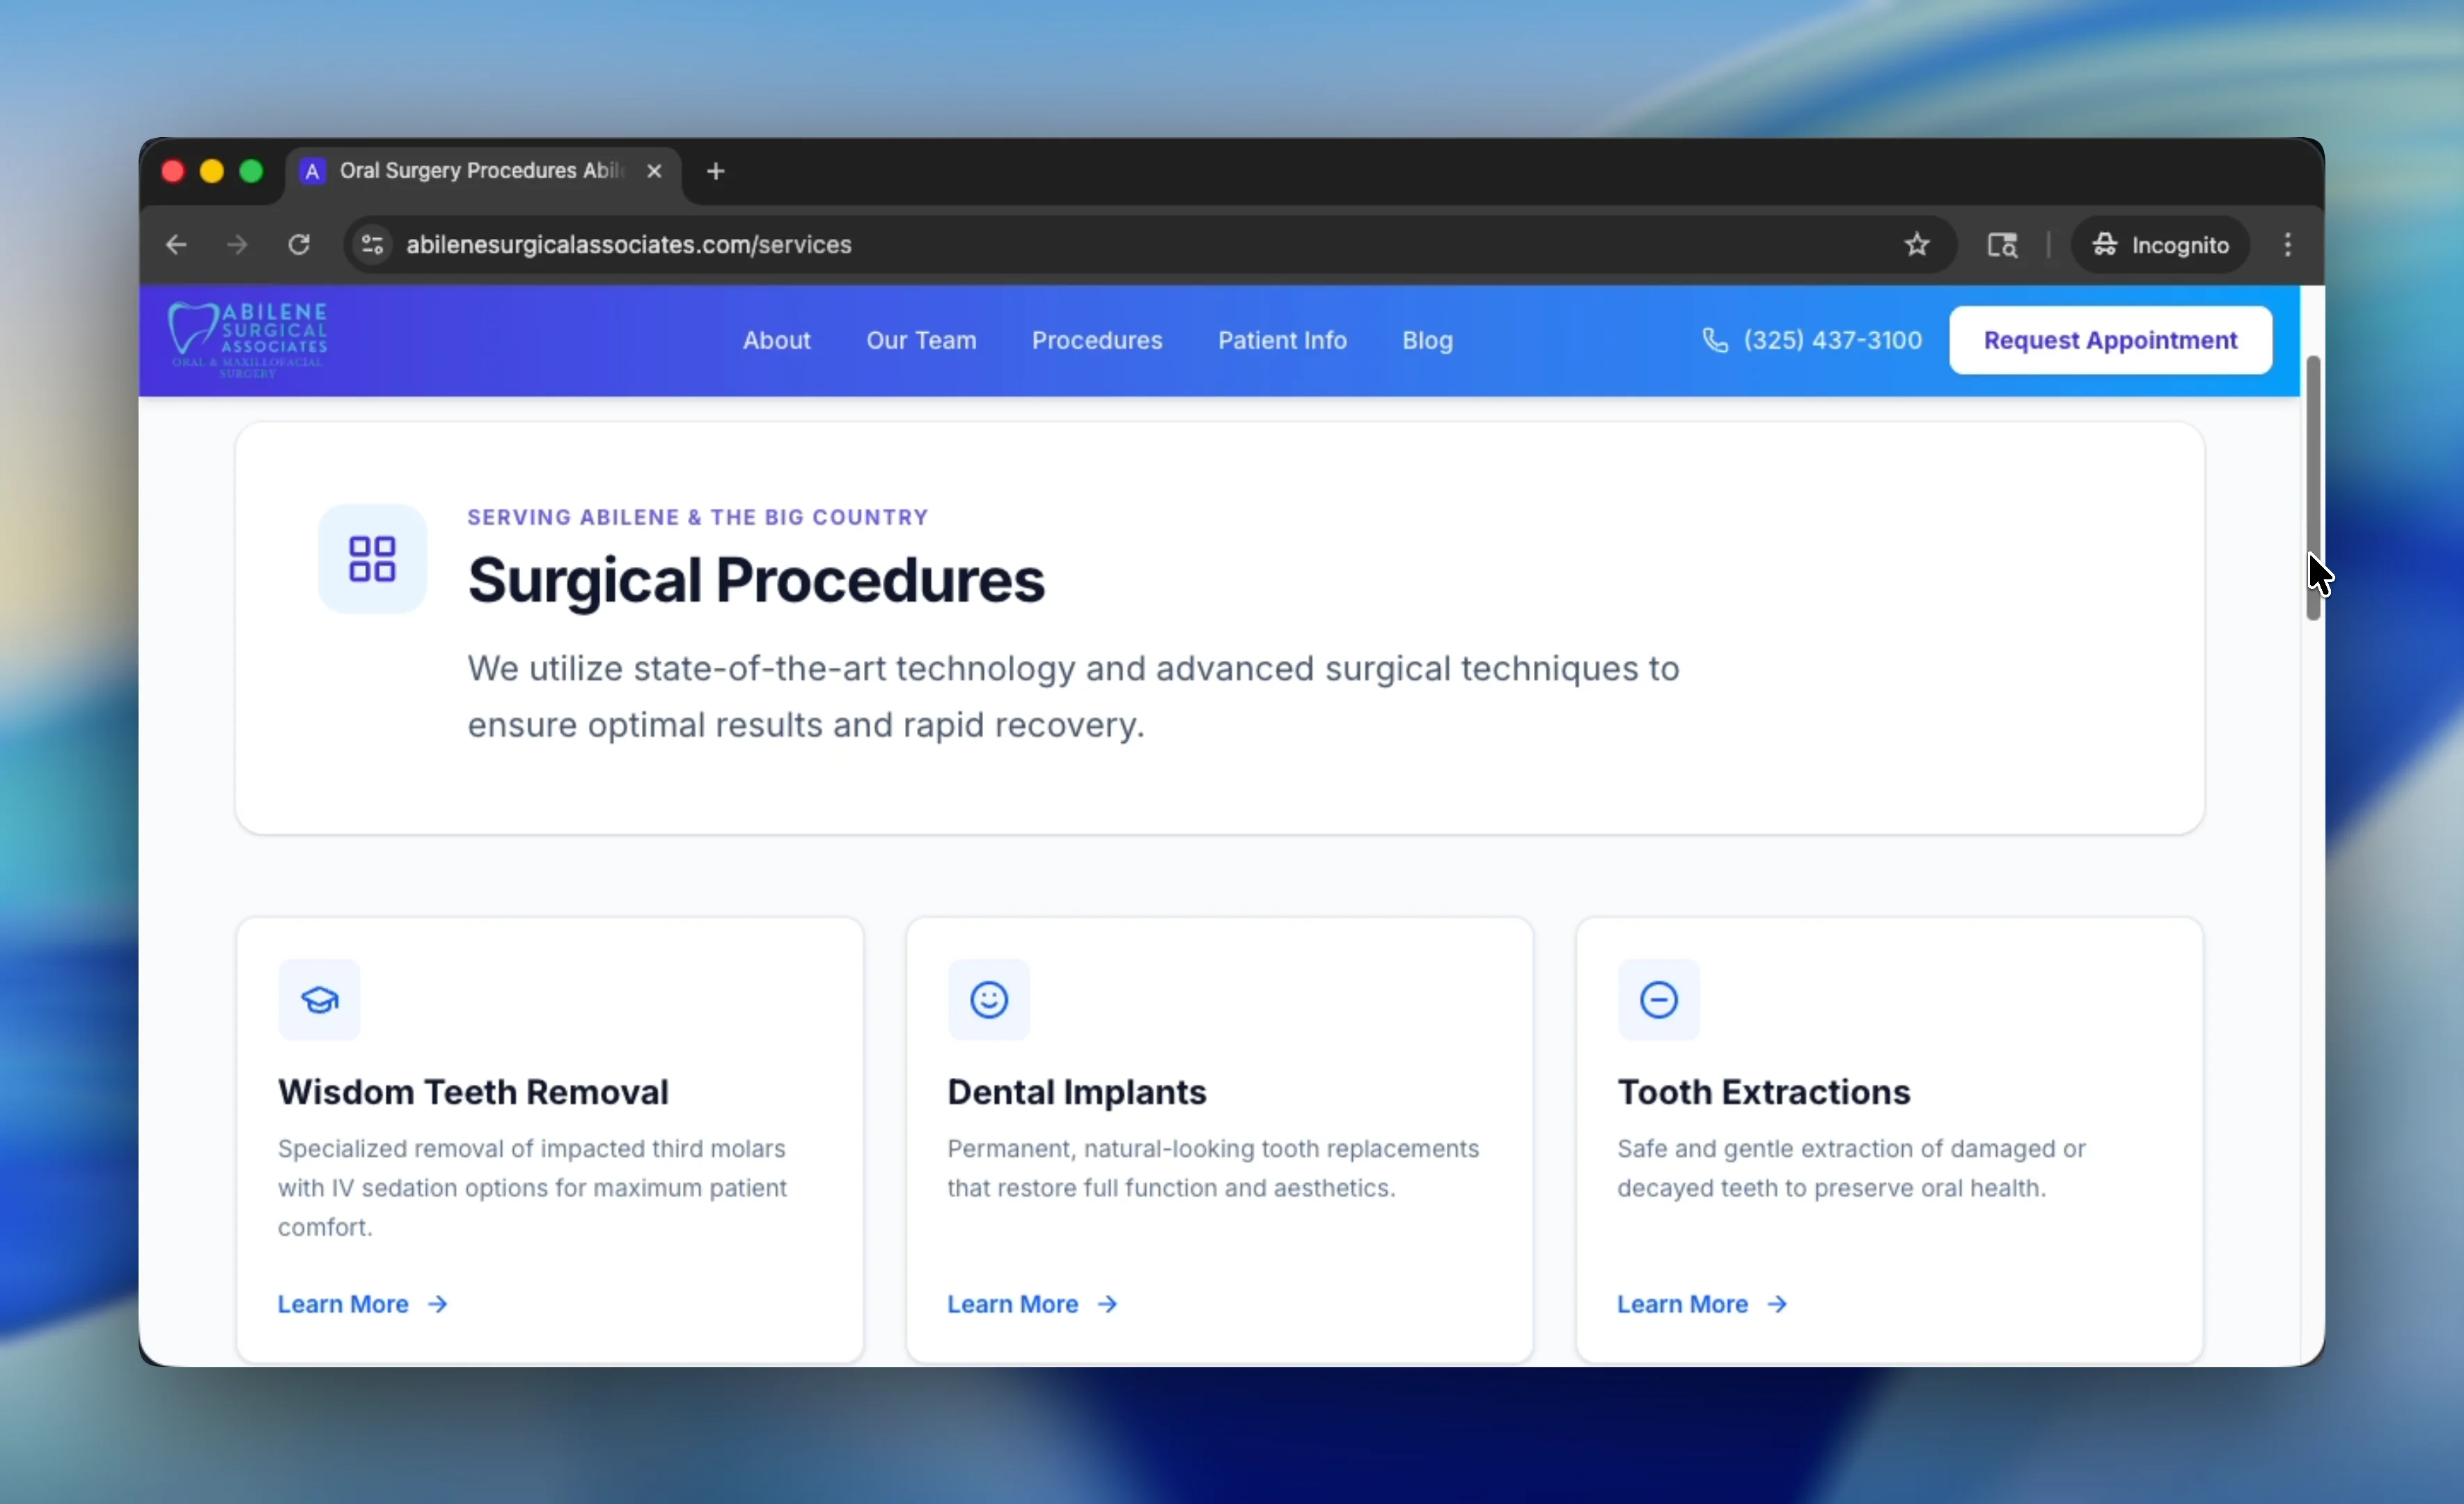The width and height of the screenshot is (2464, 1504).
Task: Click the page vertical scrollbar thumb
Action: point(2313,488)
